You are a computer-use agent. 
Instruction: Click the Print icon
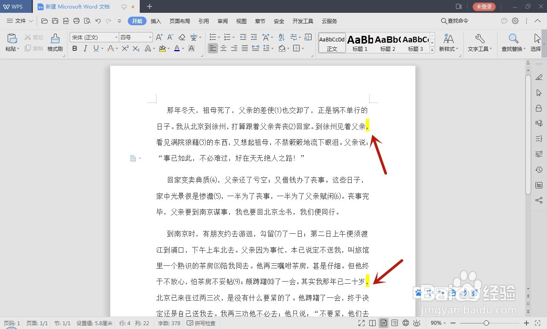point(76,21)
